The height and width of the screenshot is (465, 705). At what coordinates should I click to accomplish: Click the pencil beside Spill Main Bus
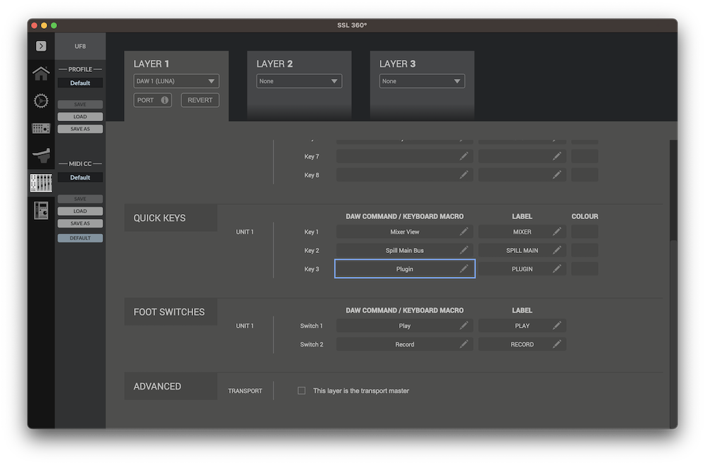(x=464, y=250)
